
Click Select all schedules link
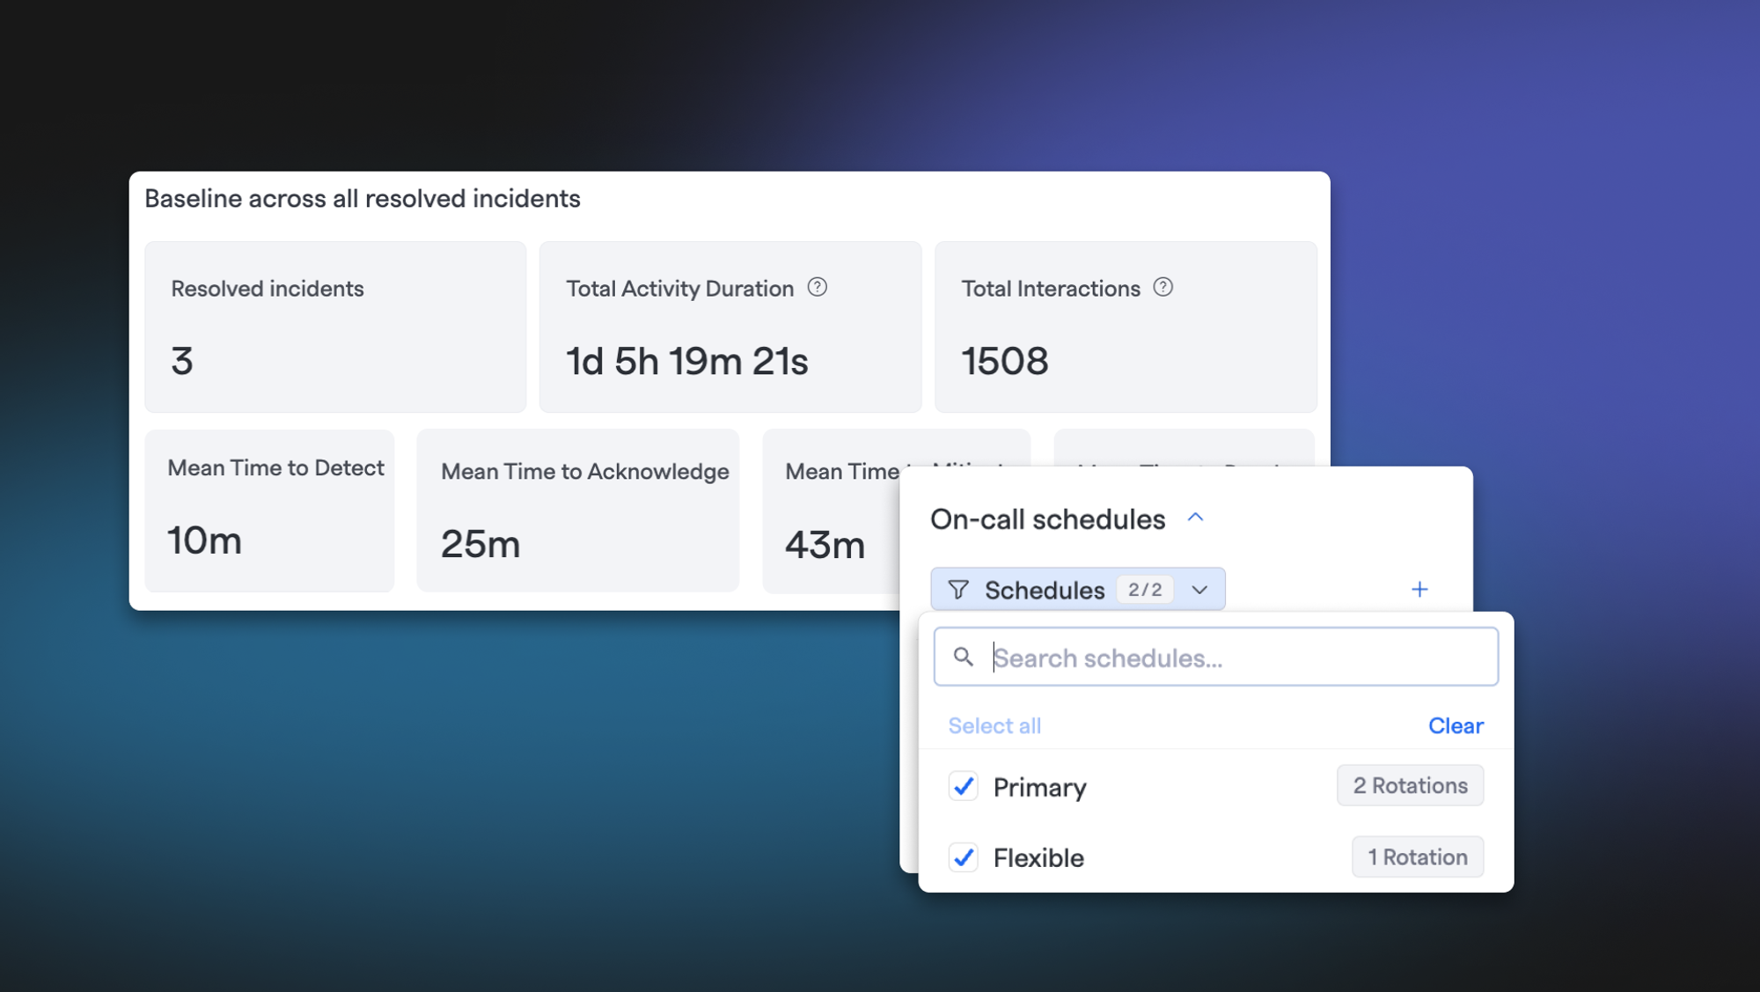click(x=994, y=725)
